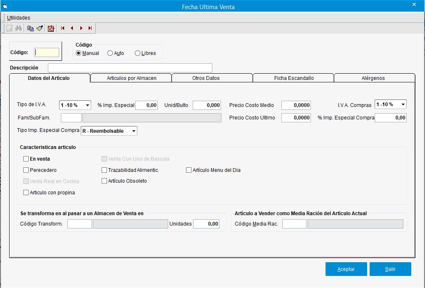
Task: Select the Libres código option
Action: (x=145, y=53)
